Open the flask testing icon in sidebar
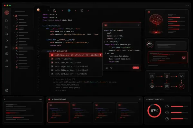The width and height of the screenshot is (193, 128). pos(7,60)
